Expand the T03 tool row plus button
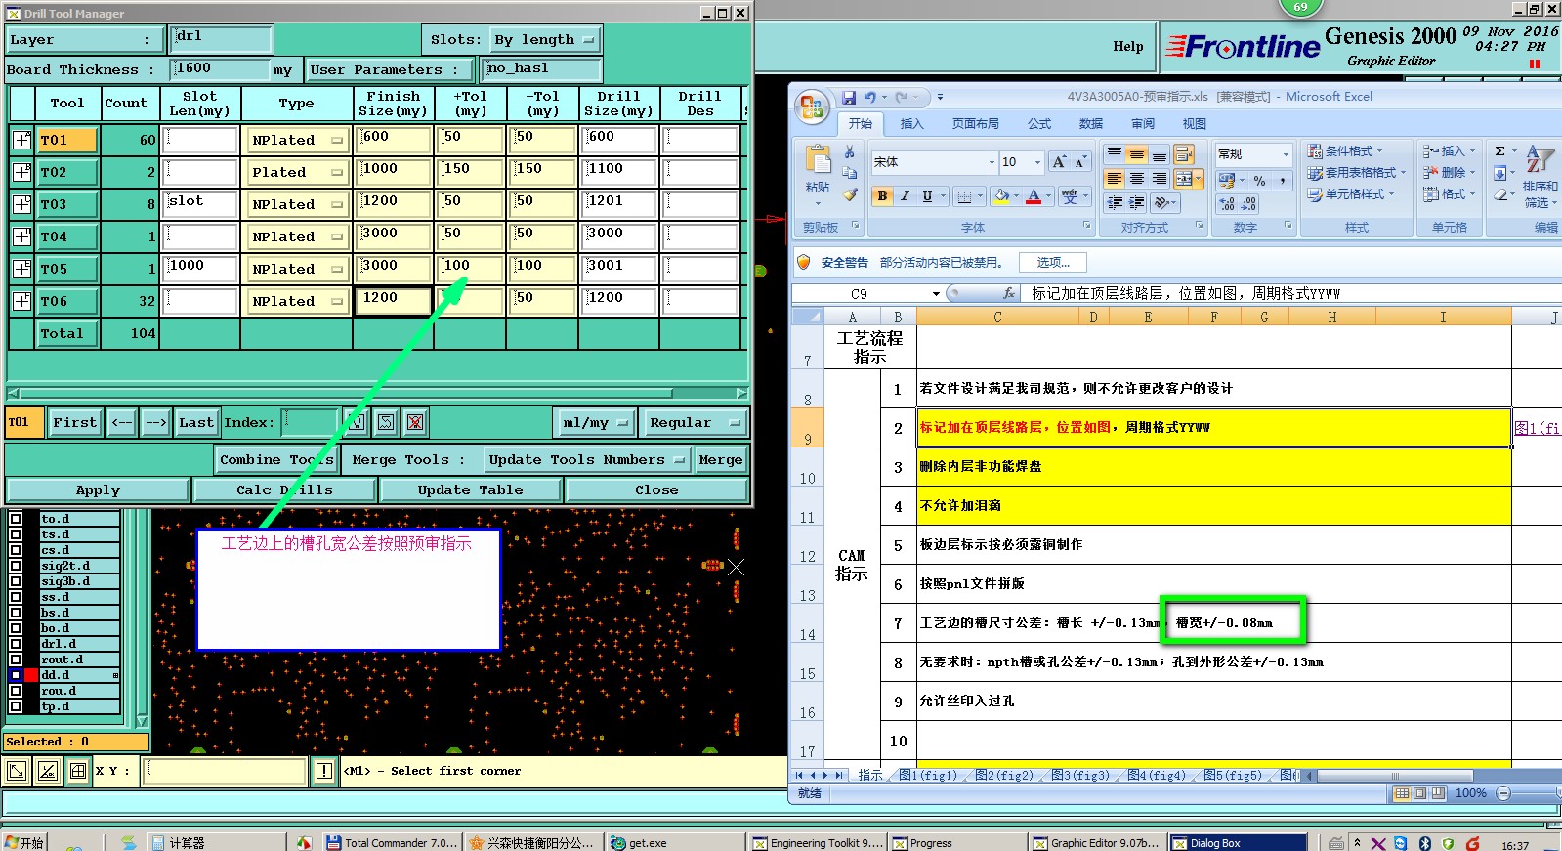This screenshot has width=1562, height=851. tap(21, 204)
